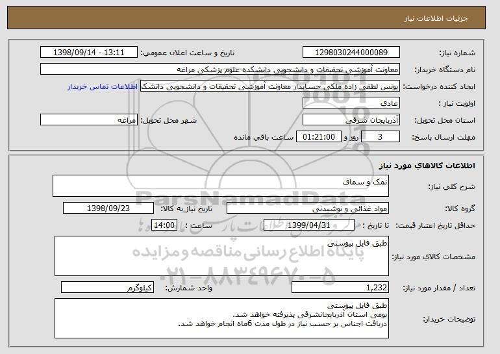Viewport: 500px width, 354px height.
Task: Select the ساعت field showing 14:00
Action: coord(164,225)
